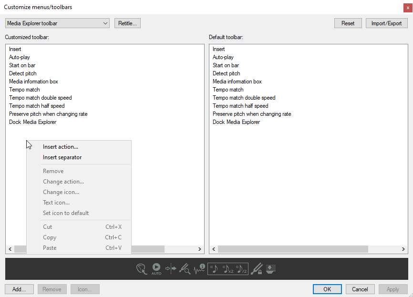Select Tempo match in Default toolbar list
The image size is (413, 297).
pos(228,90)
